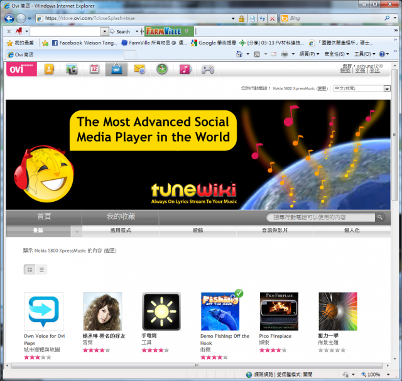Click the red Zynga dog icon
The image size is (402, 381).
19,31
